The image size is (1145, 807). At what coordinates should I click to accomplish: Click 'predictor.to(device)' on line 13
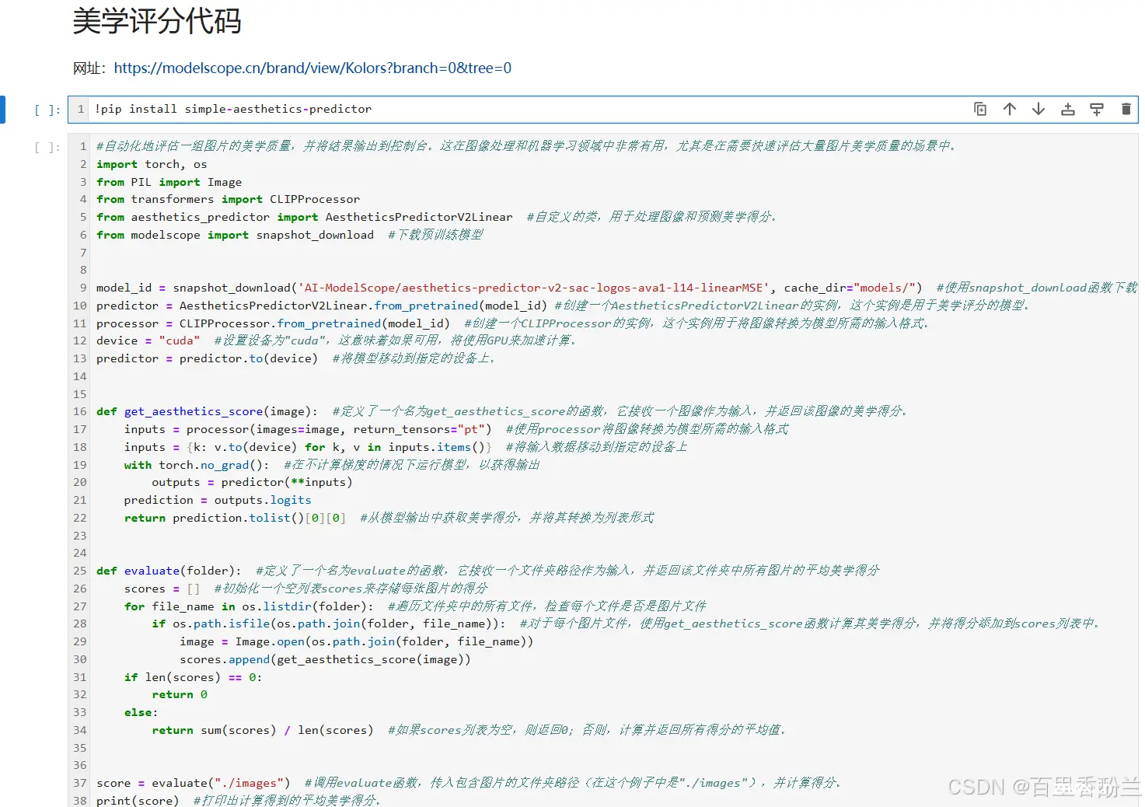pyautogui.click(x=249, y=358)
